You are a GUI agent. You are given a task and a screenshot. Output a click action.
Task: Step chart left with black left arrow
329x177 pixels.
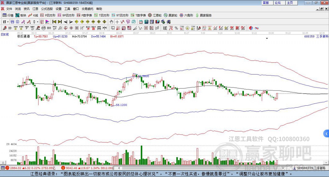click(66, 22)
